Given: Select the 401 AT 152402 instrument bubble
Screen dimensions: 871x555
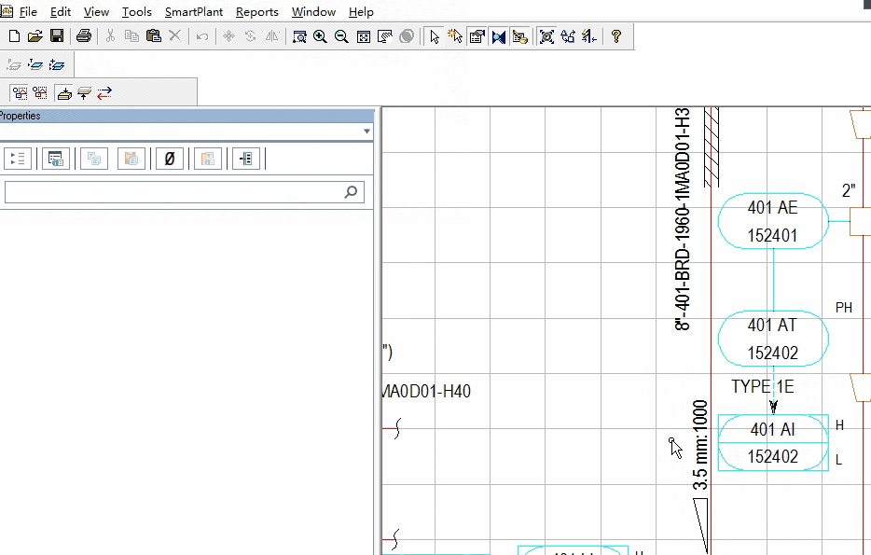Looking at the screenshot, I should [x=773, y=339].
